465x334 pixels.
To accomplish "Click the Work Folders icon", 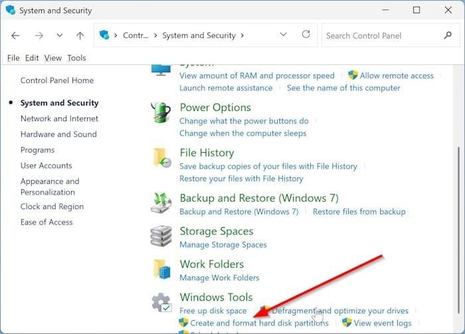I will click(x=161, y=270).
